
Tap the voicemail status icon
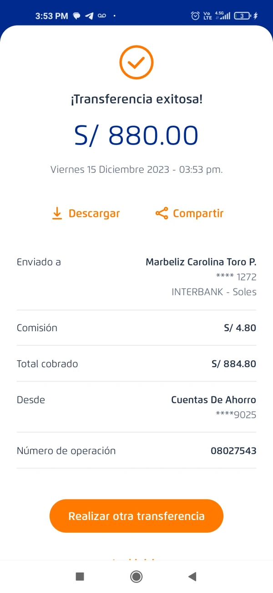point(102,16)
